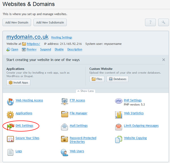Click the wrench settings button
The width and height of the screenshot is (170, 163).
pos(163,22)
